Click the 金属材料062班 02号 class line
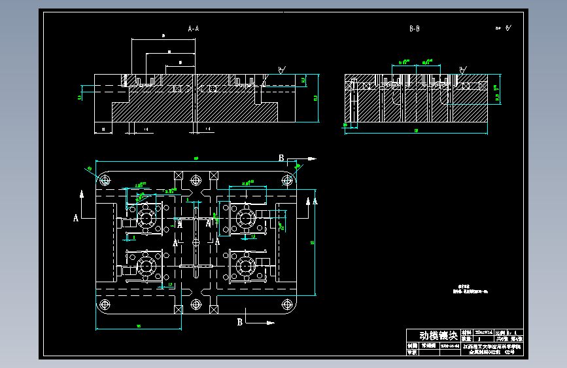 [x=492, y=352]
